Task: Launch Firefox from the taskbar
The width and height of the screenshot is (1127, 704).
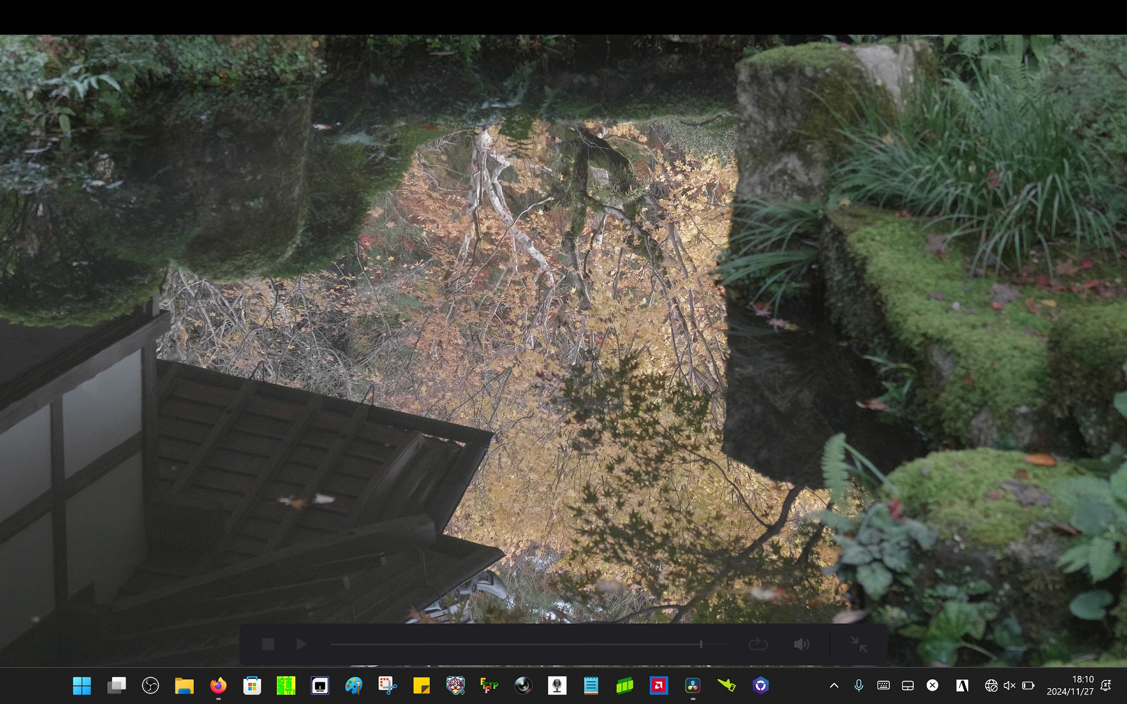Action: [218, 685]
